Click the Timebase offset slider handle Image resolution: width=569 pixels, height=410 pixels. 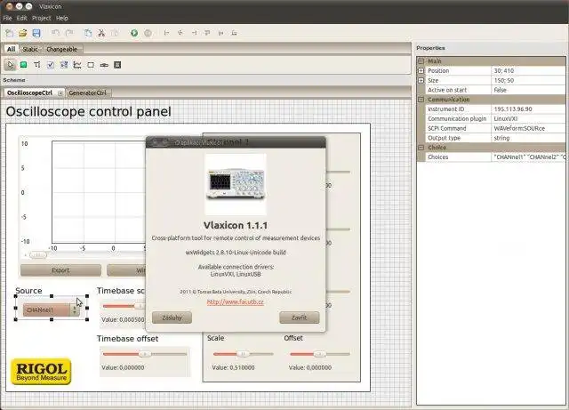click(145, 354)
